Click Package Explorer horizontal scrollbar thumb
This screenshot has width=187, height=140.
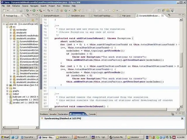pyautogui.click(x=12, y=127)
